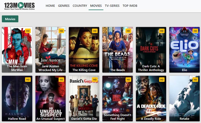The image size is (201, 123).
Task: Click HD badge on A Deadly Ride
Action: (x=162, y=80)
